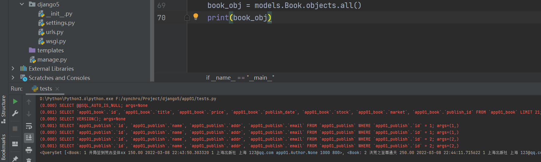Stop the running process square button
The width and height of the screenshot is (541, 162).
pyautogui.click(x=15, y=129)
